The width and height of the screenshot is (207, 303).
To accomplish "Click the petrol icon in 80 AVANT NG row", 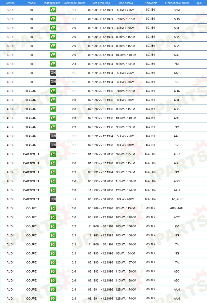I will tap(53, 127).
